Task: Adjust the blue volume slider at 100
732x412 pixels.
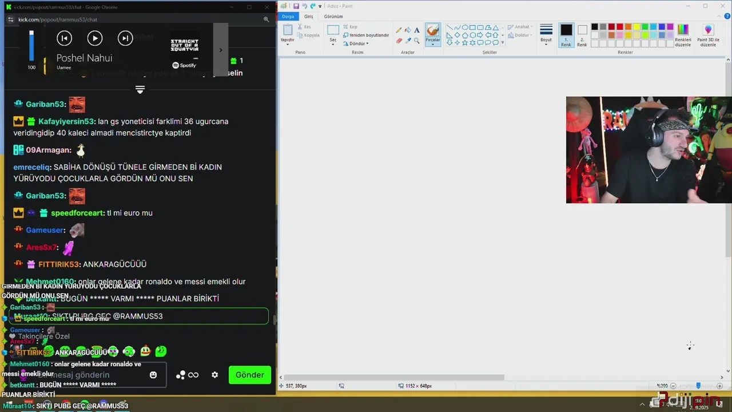Action: [31, 46]
